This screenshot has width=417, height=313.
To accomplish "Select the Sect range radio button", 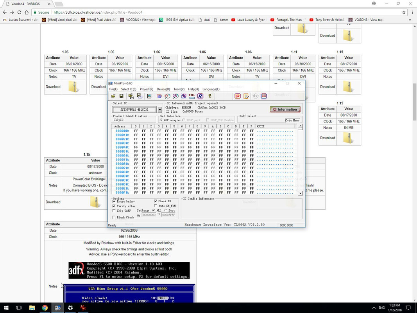I will tap(166, 210).
